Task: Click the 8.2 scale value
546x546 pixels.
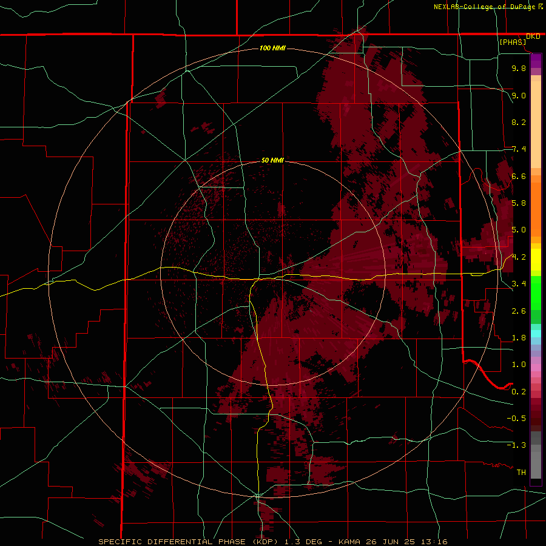Action: (519, 122)
